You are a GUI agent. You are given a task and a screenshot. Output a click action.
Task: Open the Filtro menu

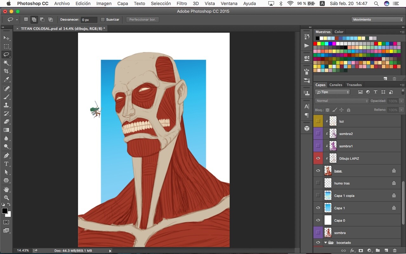pos(182,3)
